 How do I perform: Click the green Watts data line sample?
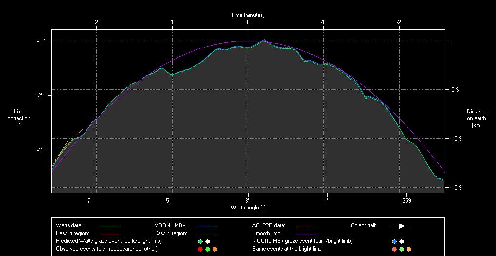[x=109, y=226]
